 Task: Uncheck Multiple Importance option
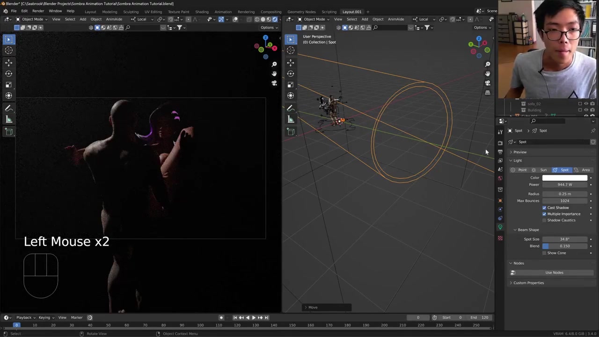point(544,214)
